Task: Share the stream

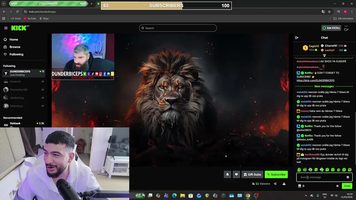Action: [275, 184]
